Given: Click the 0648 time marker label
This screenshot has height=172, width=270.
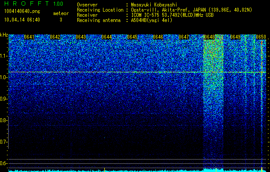Looking at the screenshot, I should (x=209, y=37).
